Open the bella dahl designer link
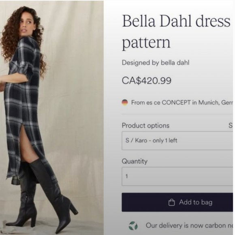The image size is (235, 235). [x=175, y=63]
